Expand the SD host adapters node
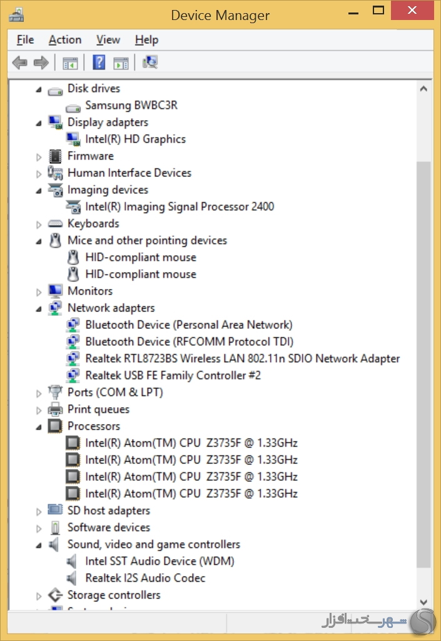441x641 pixels. [x=38, y=512]
